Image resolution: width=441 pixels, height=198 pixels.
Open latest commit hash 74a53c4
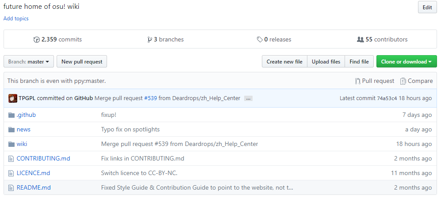(x=387, y=98)
